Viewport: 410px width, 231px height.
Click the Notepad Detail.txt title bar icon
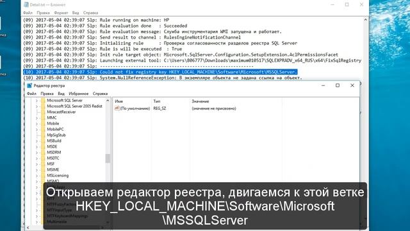(26, 4)
